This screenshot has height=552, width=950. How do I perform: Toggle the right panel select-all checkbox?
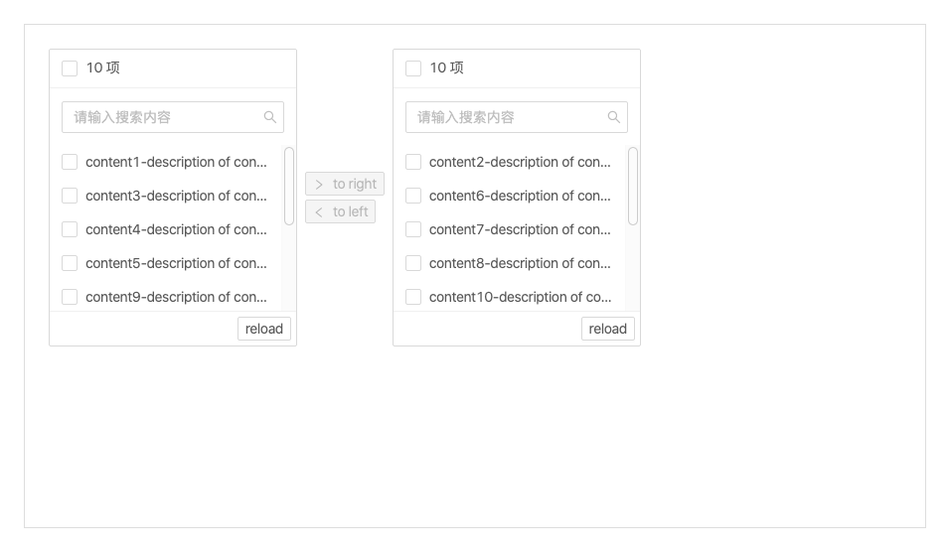(413, 69)
